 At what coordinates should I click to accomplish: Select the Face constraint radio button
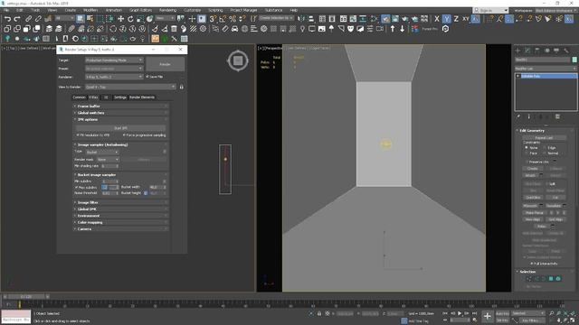point(527,153)
